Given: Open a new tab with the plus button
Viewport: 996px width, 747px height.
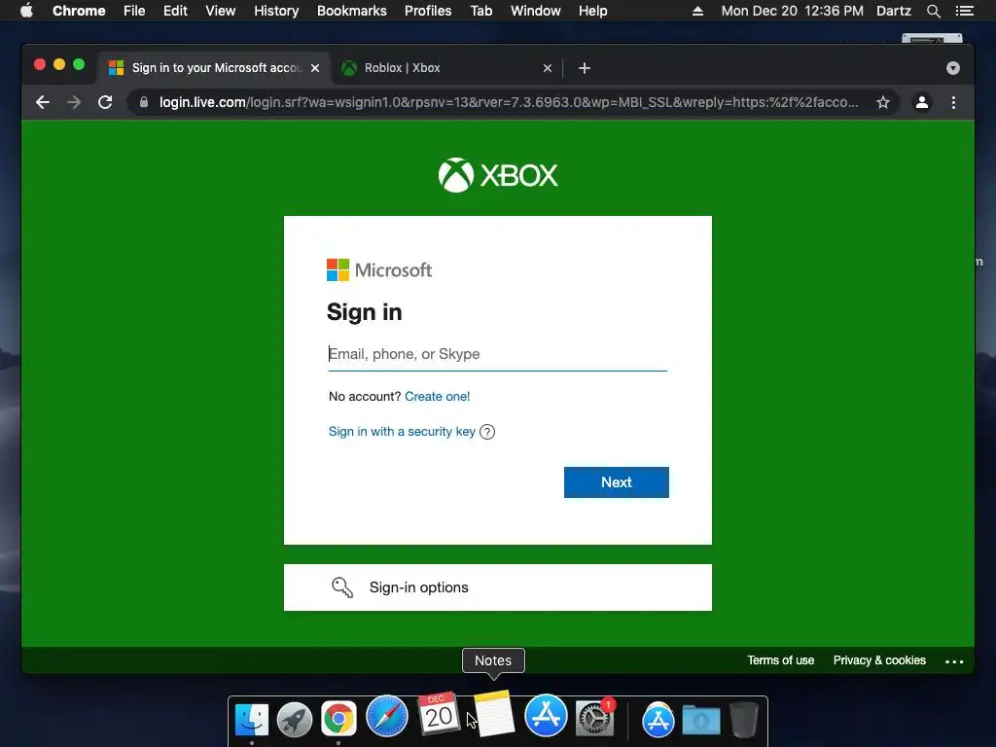Looking at the screenshot, I should (x=585, y=68).
